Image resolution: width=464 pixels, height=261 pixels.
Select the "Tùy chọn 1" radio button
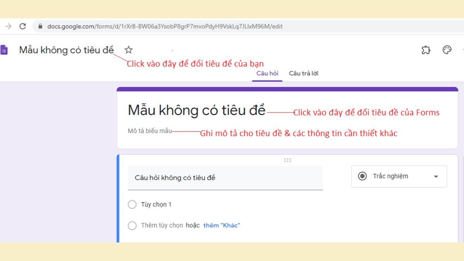coord(132,205)
